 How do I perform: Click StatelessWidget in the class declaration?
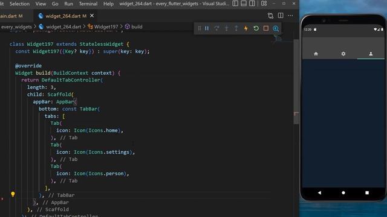(x=101, y=44)
